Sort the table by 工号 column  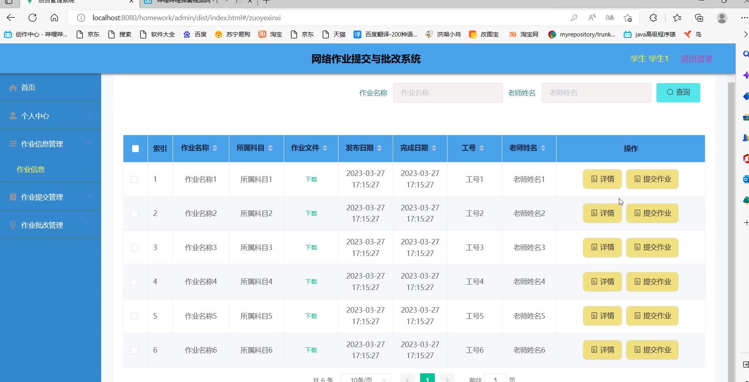(481, 148)
